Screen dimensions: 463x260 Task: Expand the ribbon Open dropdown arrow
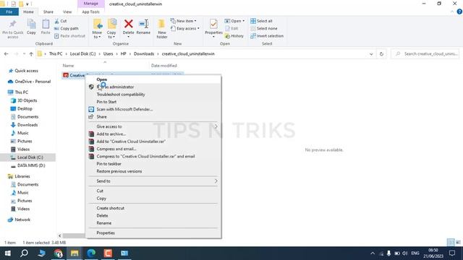point(243,21)
